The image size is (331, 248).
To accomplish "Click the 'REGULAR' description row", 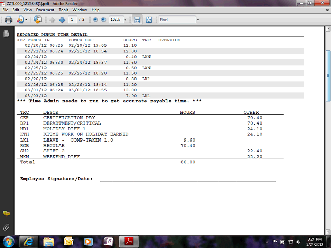I will click(x=54, y=146).
